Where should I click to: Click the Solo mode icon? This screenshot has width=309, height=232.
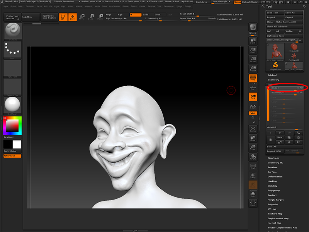253,195
